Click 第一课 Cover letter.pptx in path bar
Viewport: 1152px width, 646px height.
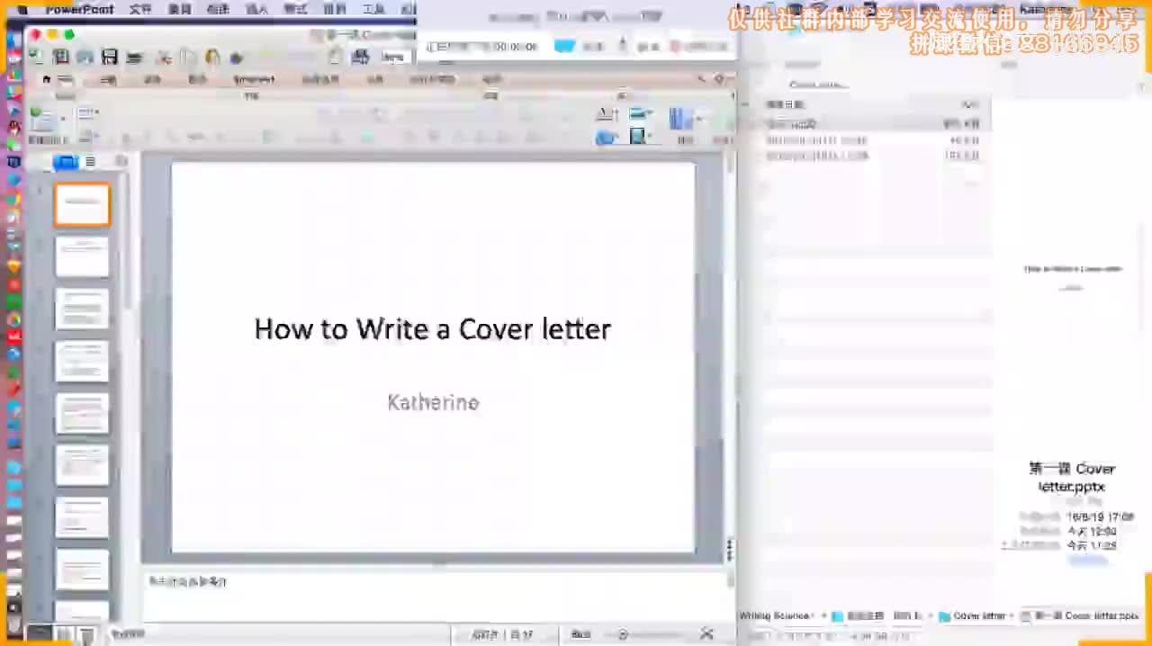click(x=1079, y=616)
